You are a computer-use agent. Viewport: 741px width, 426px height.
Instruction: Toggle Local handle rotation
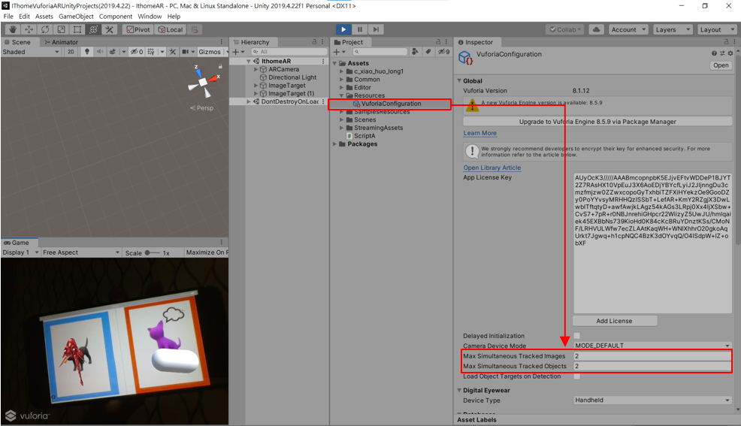(170, 29)
